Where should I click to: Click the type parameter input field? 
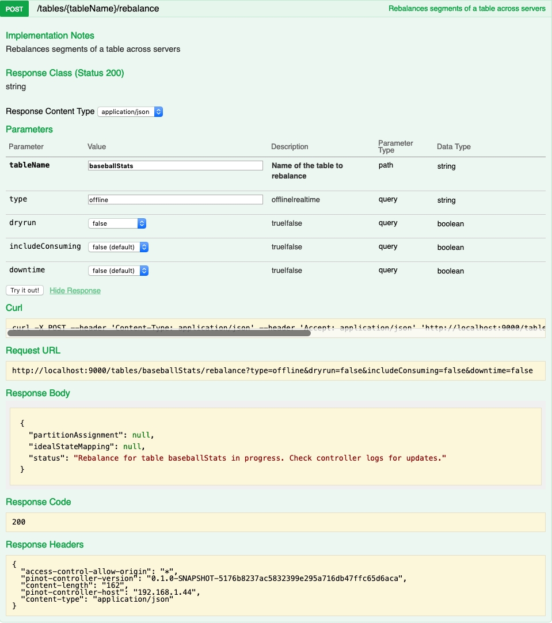[175, 200]
